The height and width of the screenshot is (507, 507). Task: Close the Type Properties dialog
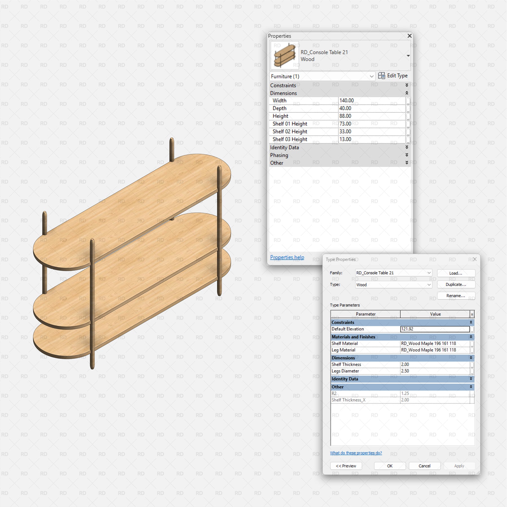[475, 259]
